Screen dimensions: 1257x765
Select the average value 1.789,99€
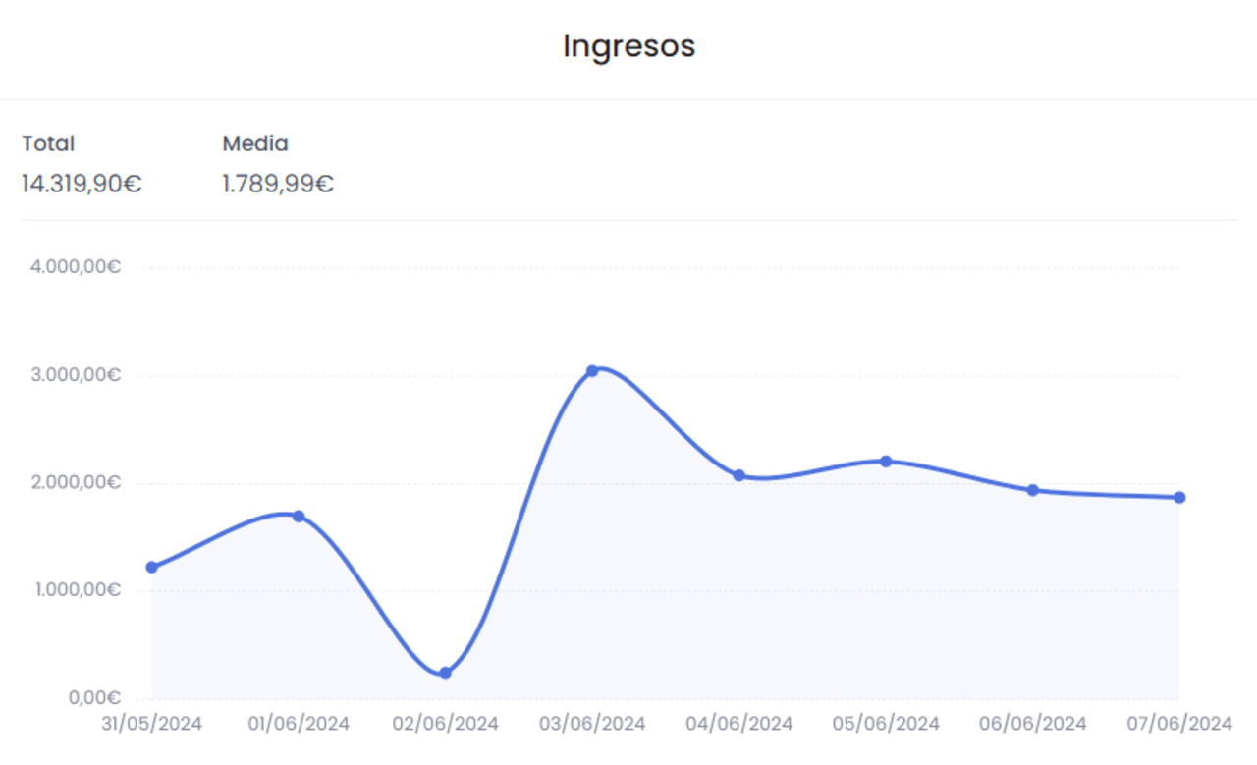tap(278, 184)
